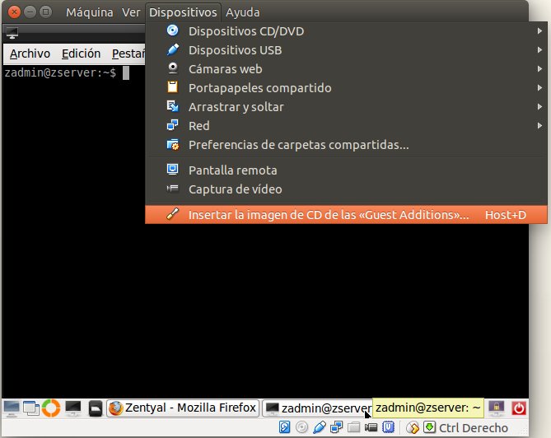
Task: Close the VirtualBox window with red button
Action: (14, 12)
